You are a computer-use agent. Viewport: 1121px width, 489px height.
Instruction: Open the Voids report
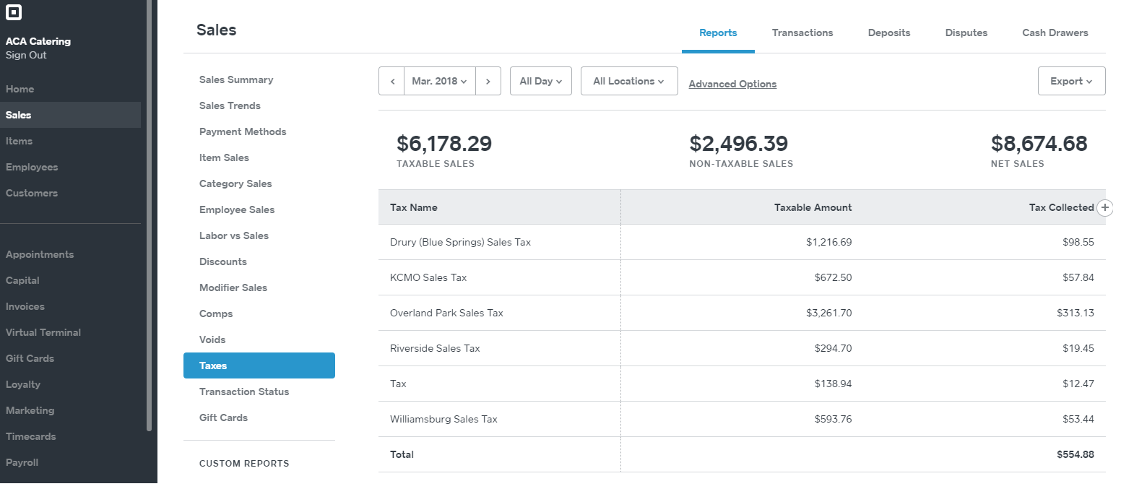(x=212, y=339)
